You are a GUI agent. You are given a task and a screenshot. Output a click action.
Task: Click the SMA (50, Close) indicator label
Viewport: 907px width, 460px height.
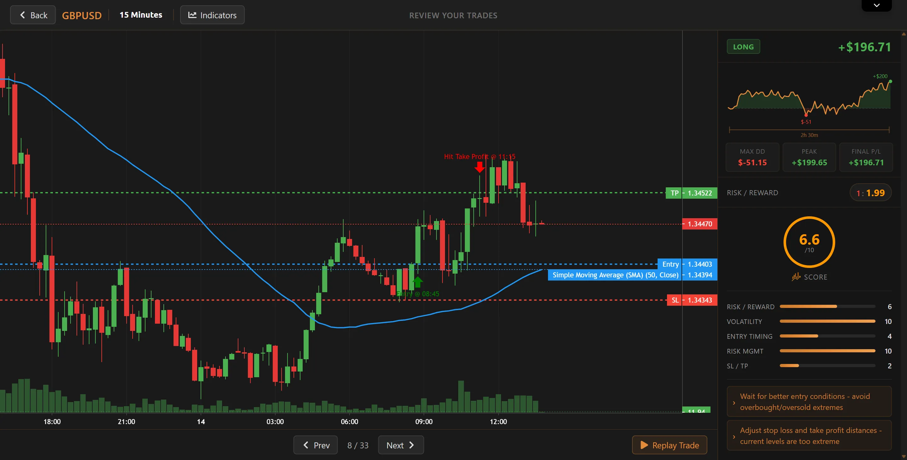click(x=632, y=275)
